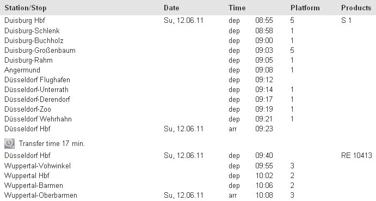Click the Date column header
Screen dimensions: 376x201
tap(171, 8)
